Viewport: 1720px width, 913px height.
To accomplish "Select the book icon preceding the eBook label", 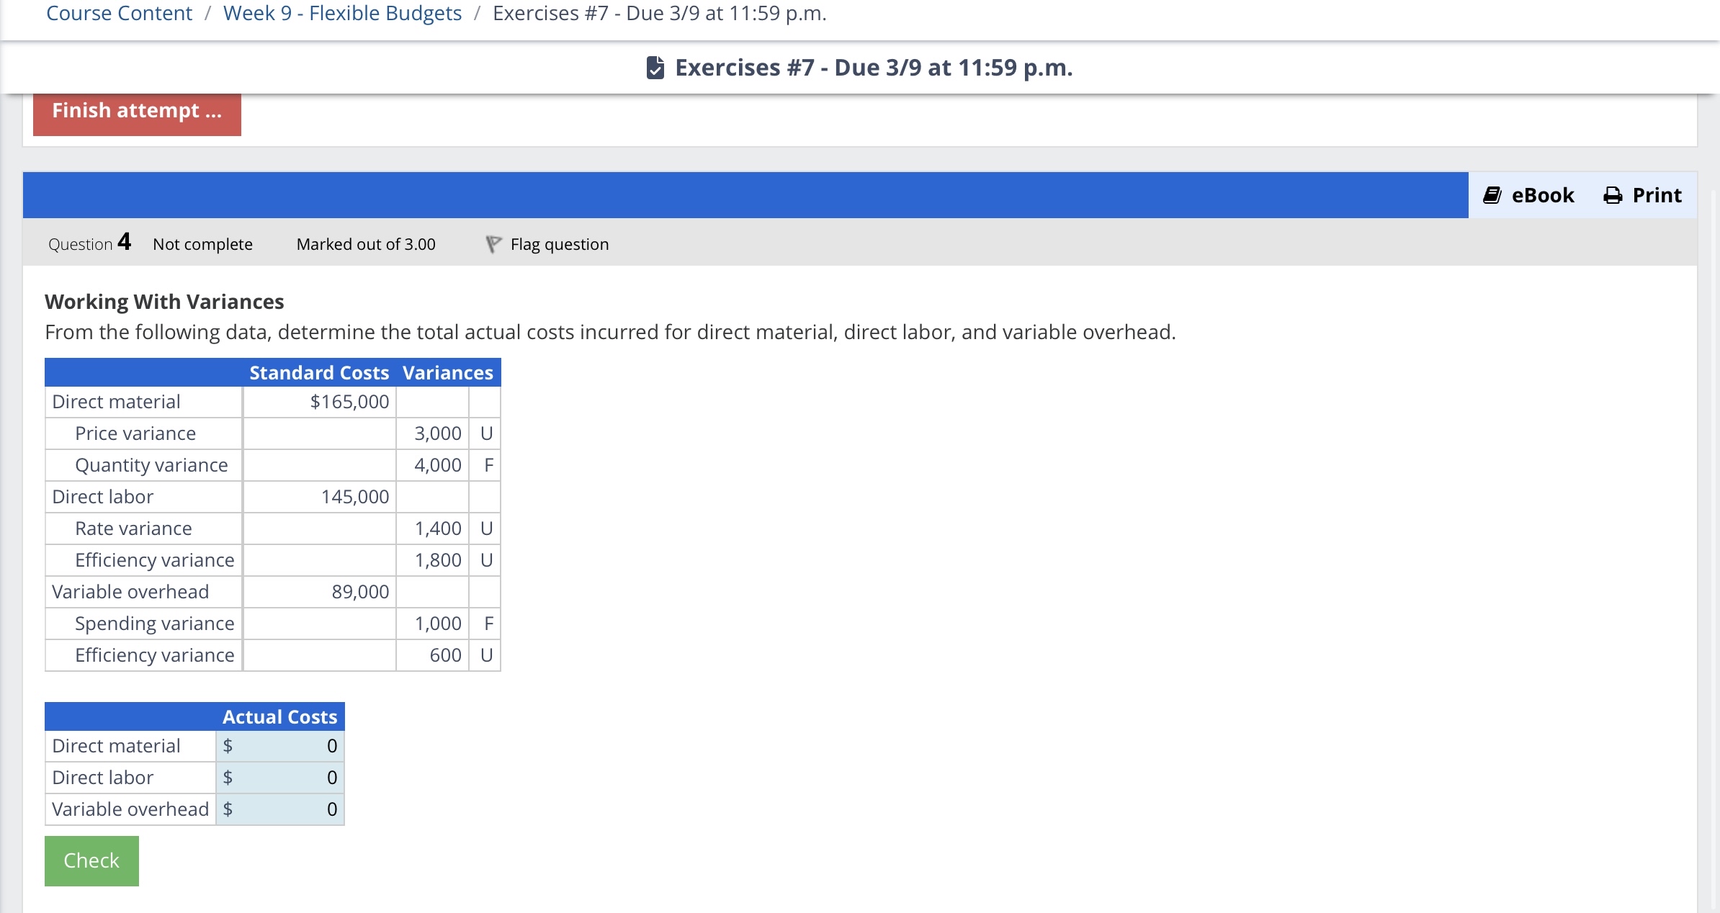I will 1492,194.
